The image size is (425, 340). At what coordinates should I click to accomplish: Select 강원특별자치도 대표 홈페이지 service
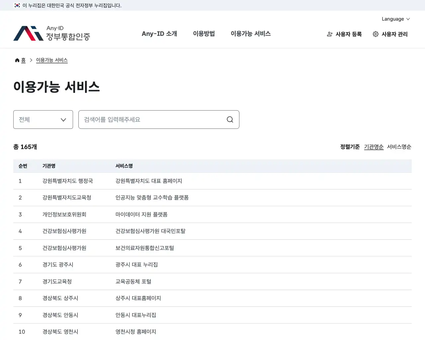[149, 181]
